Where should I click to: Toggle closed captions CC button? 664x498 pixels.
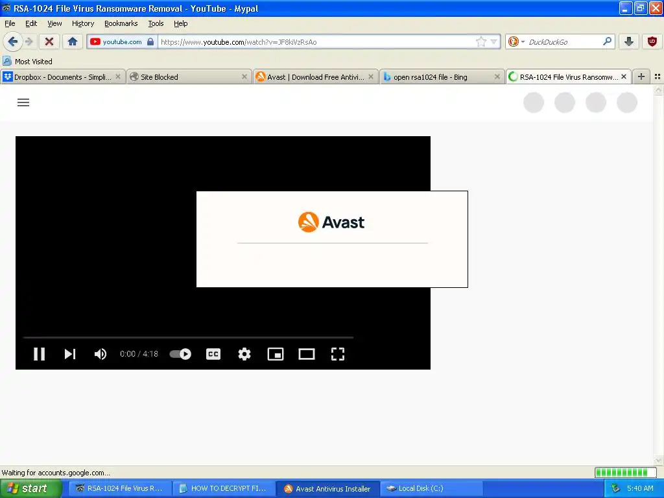213,353
